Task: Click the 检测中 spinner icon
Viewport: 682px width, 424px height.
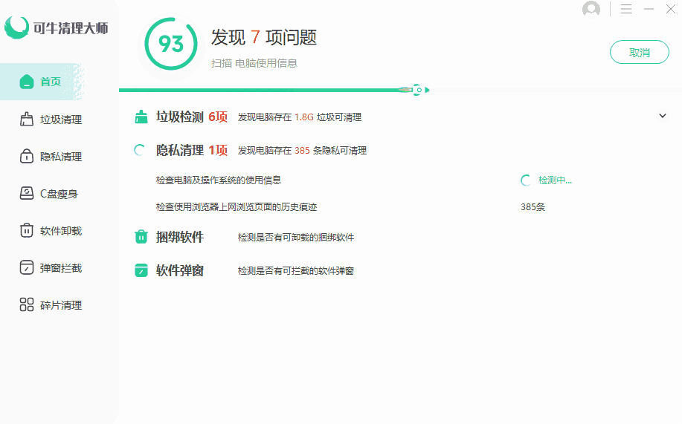Action: click(526, 180)
